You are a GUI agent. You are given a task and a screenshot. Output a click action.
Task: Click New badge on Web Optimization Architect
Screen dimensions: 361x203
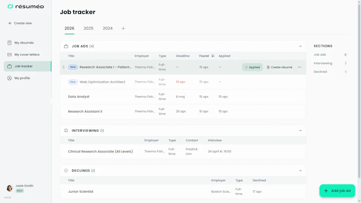click(73, 82)
